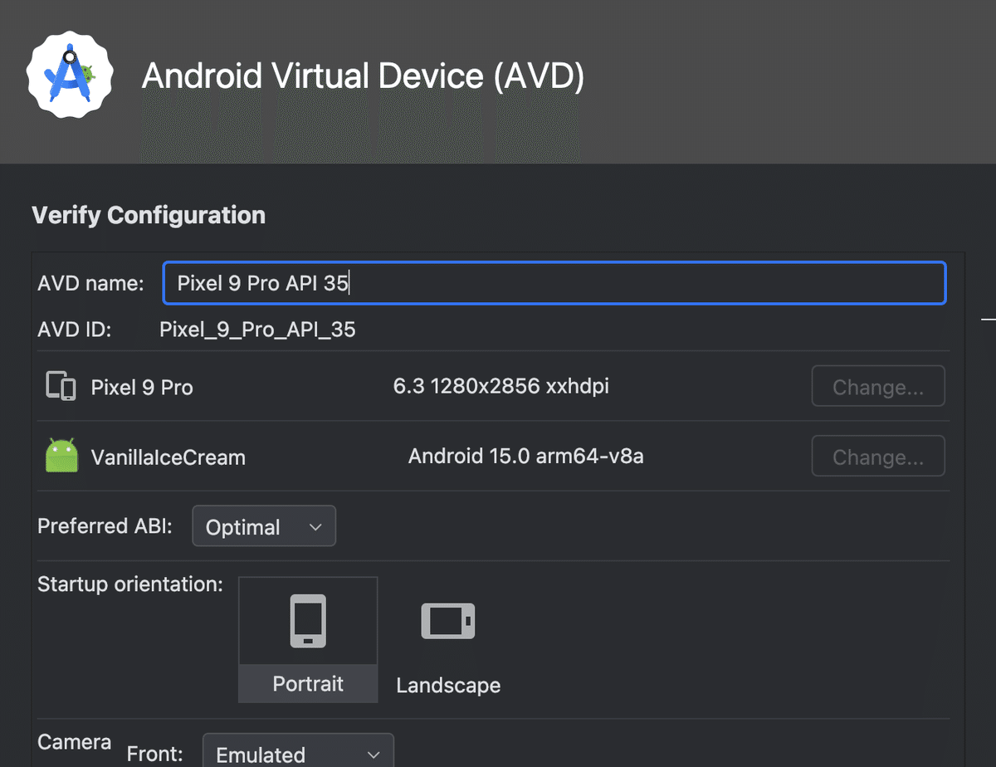Click Change button for VanillaIceCream system image

pyautogui.click(x=878, y=456)
